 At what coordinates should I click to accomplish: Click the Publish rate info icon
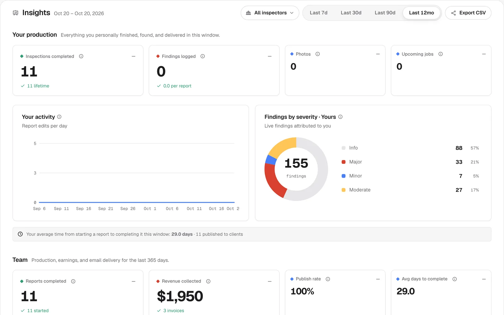328,279
